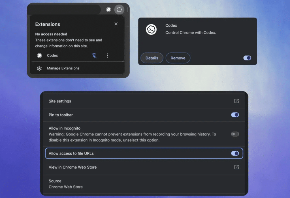290x198 pixels.
Task: Click the 'Pin to toolbar' label
Action: pos(61,115)
